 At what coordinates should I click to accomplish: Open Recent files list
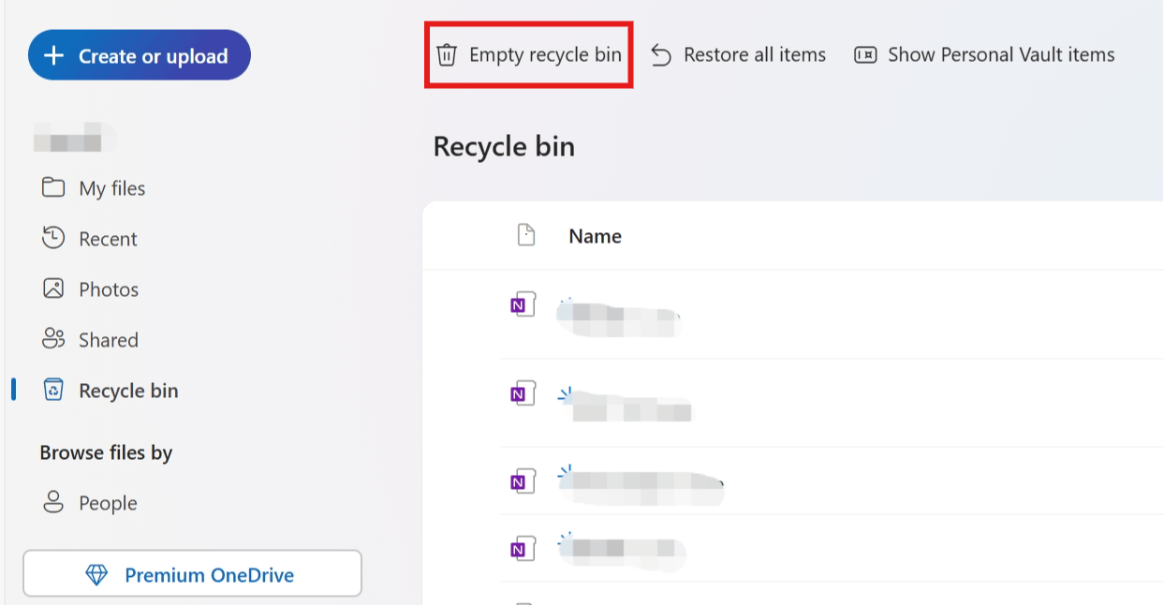[x=90, y=239]
